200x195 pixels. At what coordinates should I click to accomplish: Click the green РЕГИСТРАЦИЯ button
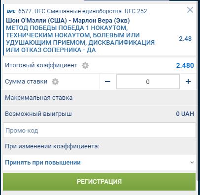[x=100, y=182]
